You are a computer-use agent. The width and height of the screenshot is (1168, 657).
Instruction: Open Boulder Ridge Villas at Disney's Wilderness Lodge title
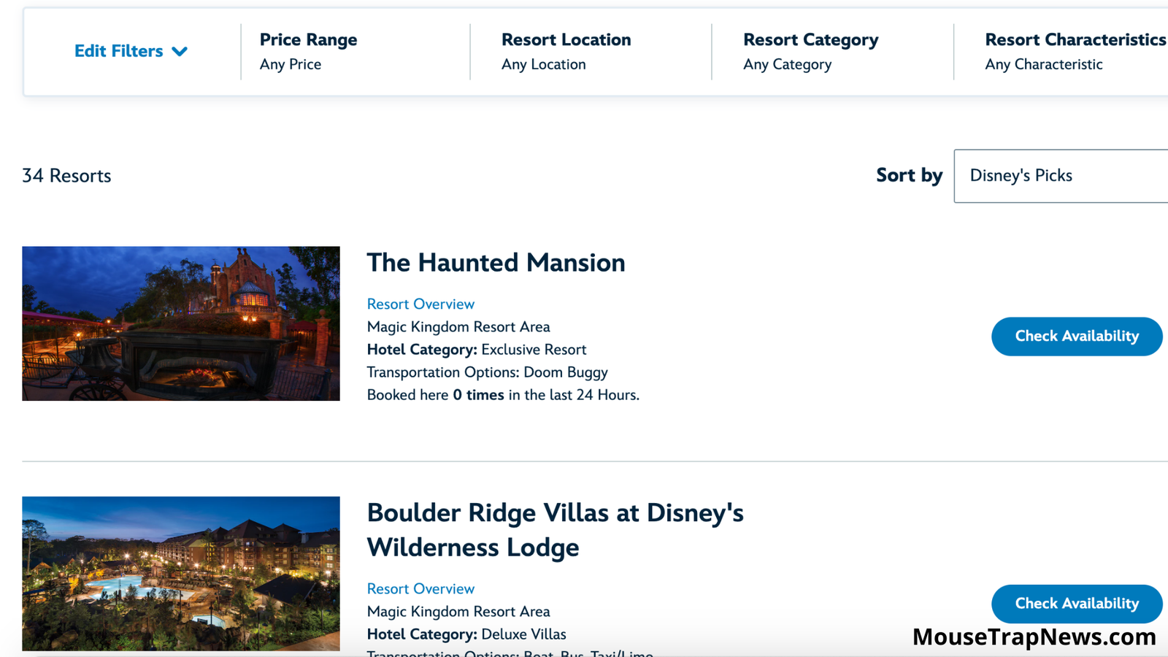[x=556, y=530]
